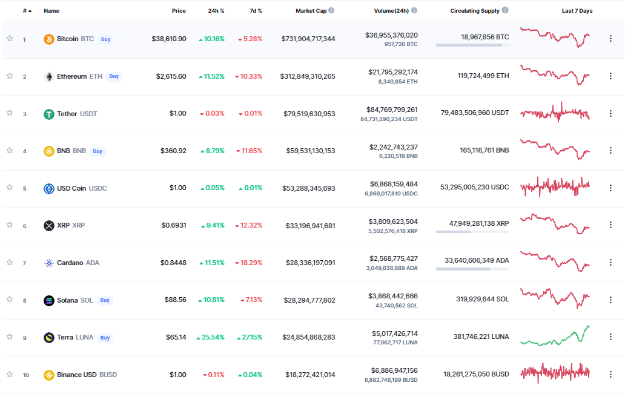Image resolution: width=625 pixels, height=394 pixels.
Task: Open more options menu for Ethereum
Action: (x=610, y=76)
